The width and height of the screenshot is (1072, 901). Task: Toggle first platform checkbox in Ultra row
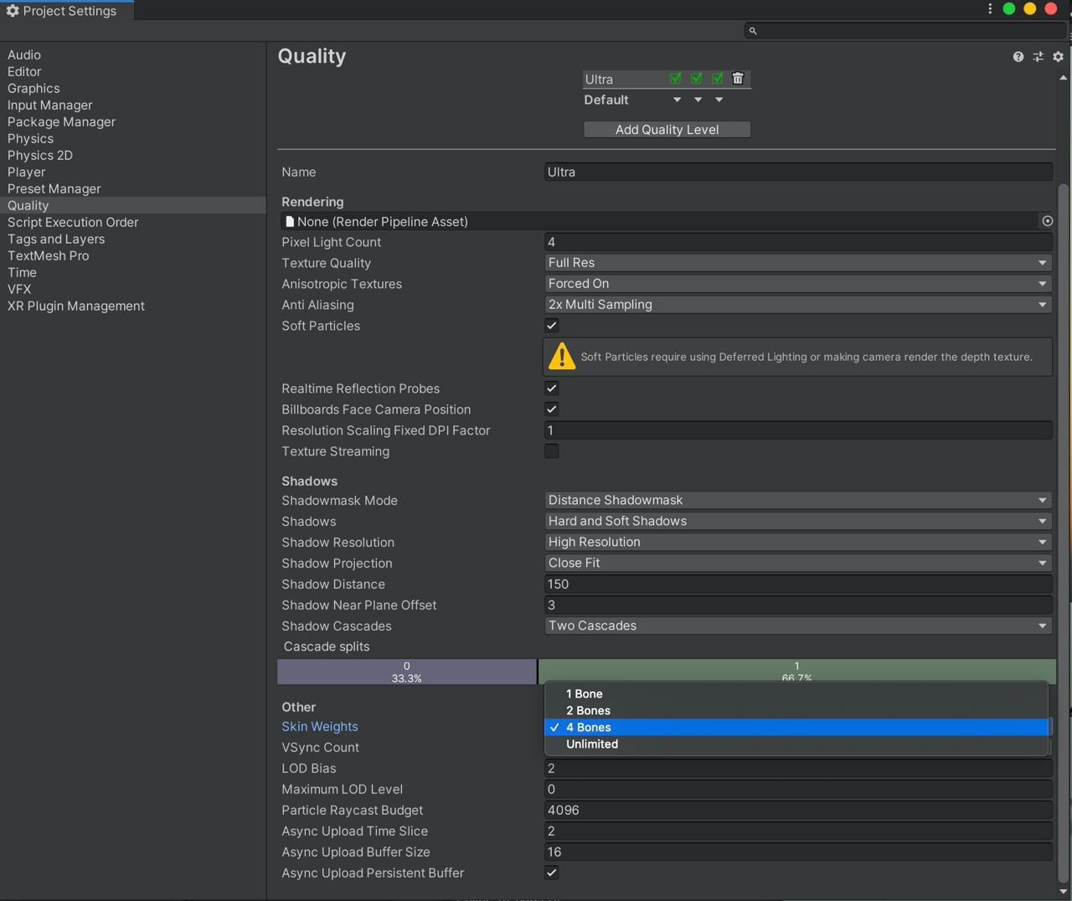(x=676, y=78)
